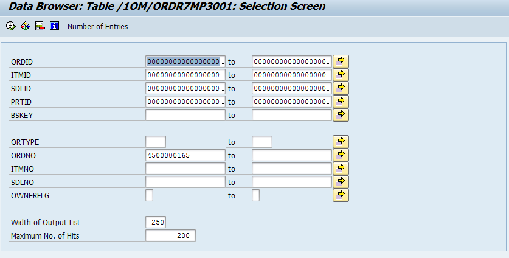This screenshot has height=258, width=509.
Task: Click the ORDNO field label
Action: (23, 156)
